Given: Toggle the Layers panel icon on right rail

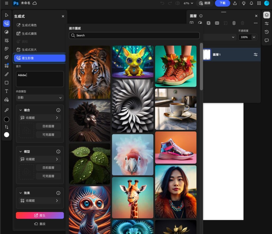Looking at the screenshot, I should [x=267, y=15].
